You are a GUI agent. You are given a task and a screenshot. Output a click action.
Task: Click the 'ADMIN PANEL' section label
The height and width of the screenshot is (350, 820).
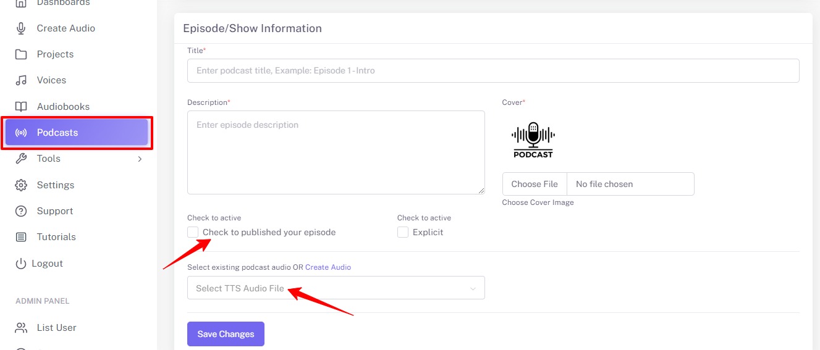click(43, 301)
